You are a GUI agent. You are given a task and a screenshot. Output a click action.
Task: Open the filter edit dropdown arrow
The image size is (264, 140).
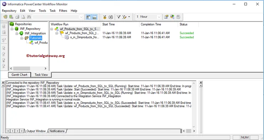(129, 17)
